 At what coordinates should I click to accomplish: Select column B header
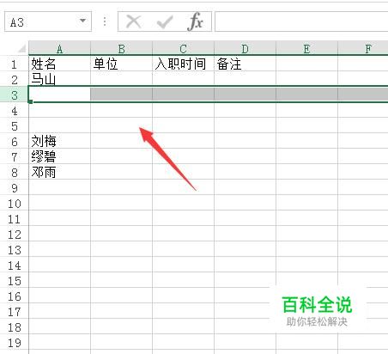pyautogui.click(x=121, y=49)
